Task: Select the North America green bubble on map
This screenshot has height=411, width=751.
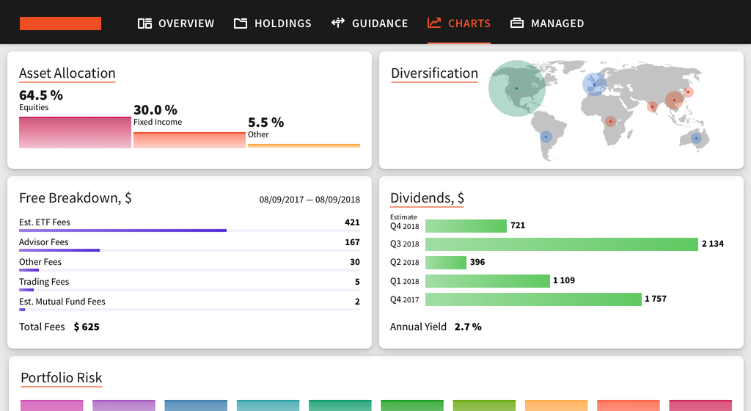Action: [516, 89]
